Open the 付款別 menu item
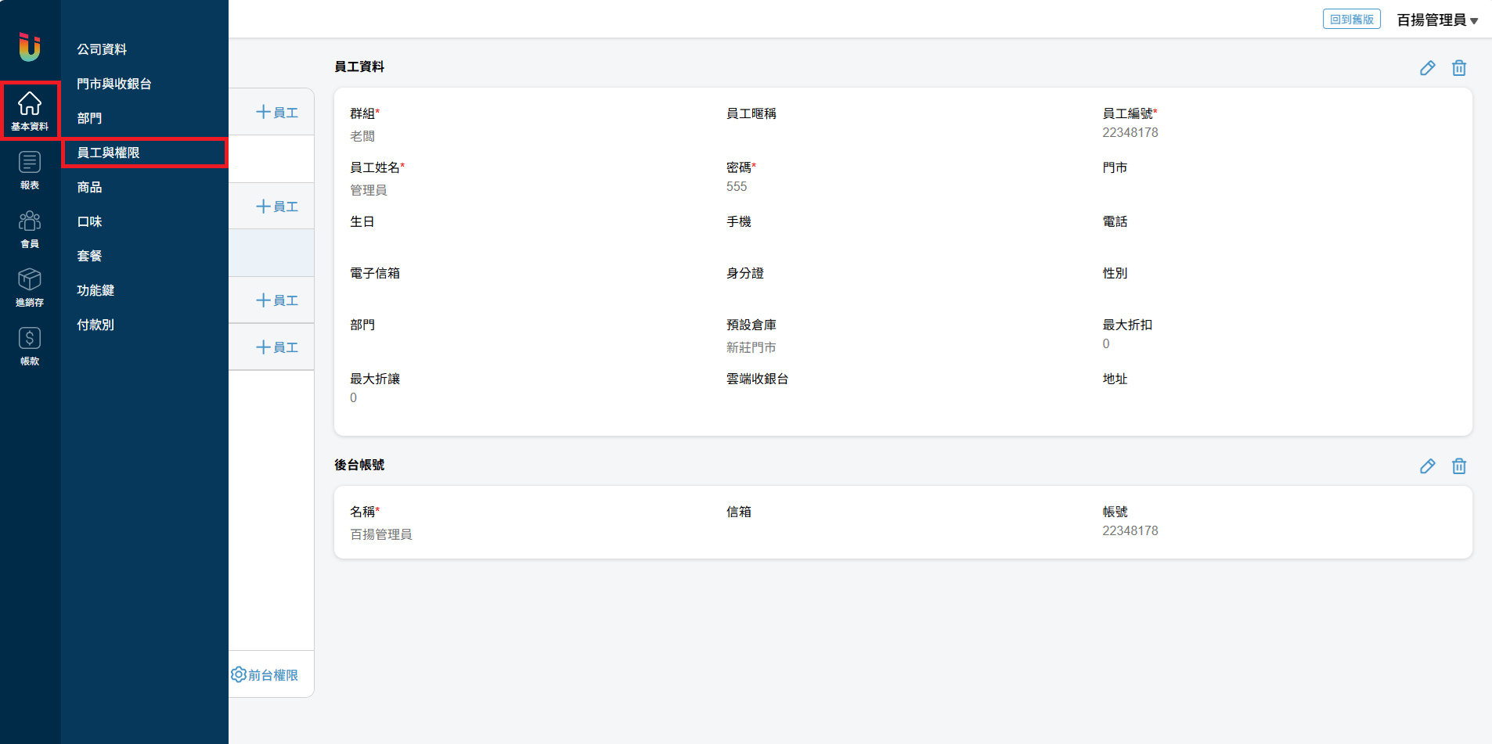 coord(96,325)
